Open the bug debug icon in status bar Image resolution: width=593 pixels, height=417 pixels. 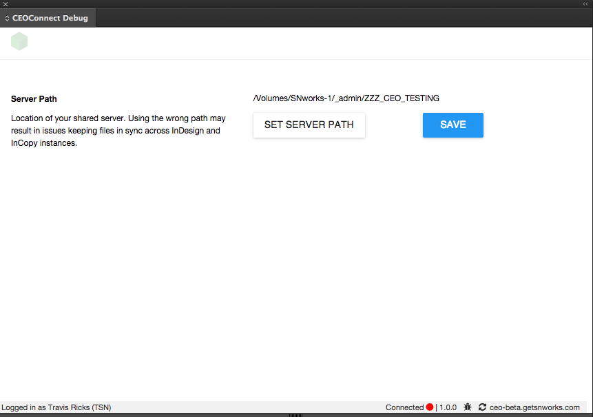click(468, 407)
